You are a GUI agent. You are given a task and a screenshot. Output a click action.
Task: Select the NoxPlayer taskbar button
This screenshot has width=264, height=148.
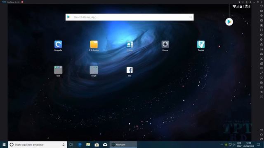tap(123, 145)
